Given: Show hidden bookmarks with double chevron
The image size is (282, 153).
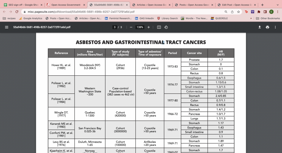Looking at the screenshot, I should tap(251, 18).
